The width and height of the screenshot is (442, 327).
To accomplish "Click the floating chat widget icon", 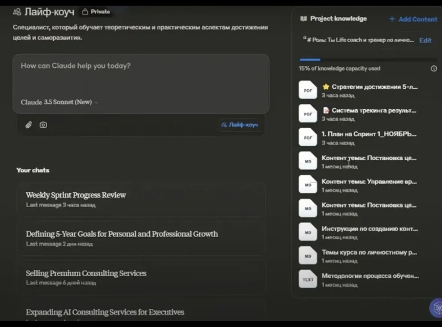I will (436, 308).
